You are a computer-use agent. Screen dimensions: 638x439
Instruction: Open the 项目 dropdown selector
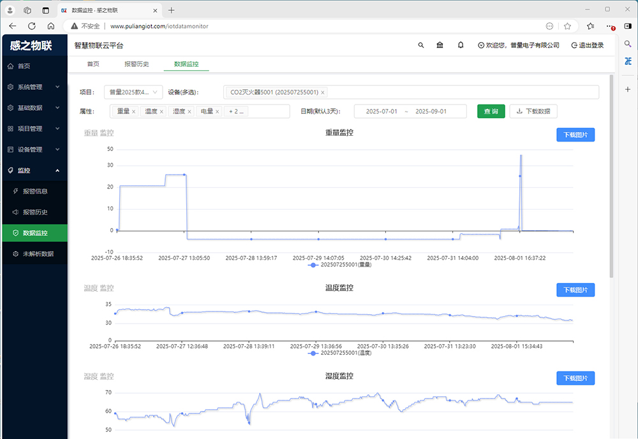tap(133, 92)
